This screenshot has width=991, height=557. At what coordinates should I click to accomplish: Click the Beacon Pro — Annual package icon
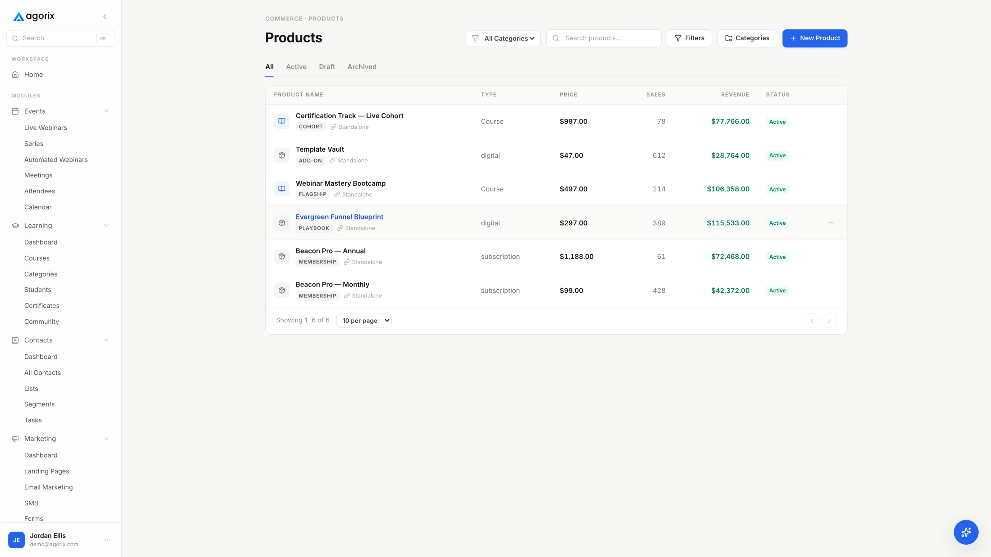tap(282, 257)
